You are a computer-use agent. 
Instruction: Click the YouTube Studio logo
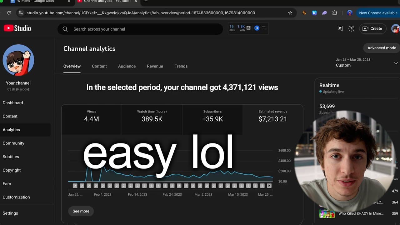pyautogui.click(x=17, y=28)
